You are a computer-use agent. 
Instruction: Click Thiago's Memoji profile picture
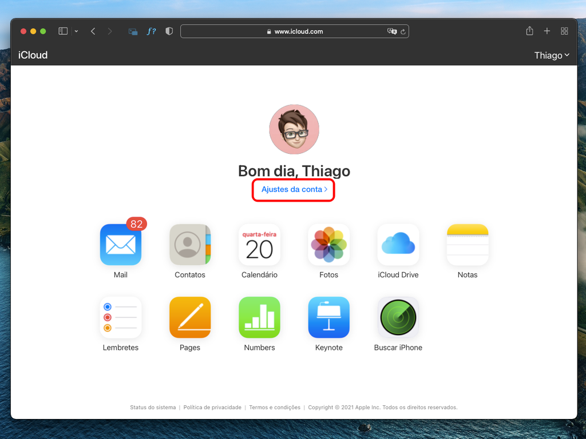tap(294, 129)
